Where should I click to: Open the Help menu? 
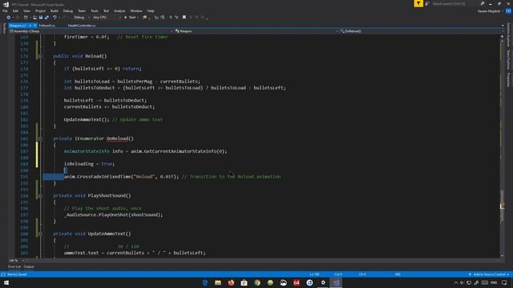151,10
